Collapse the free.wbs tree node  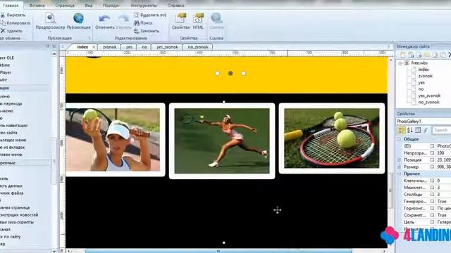click(400, 63)
